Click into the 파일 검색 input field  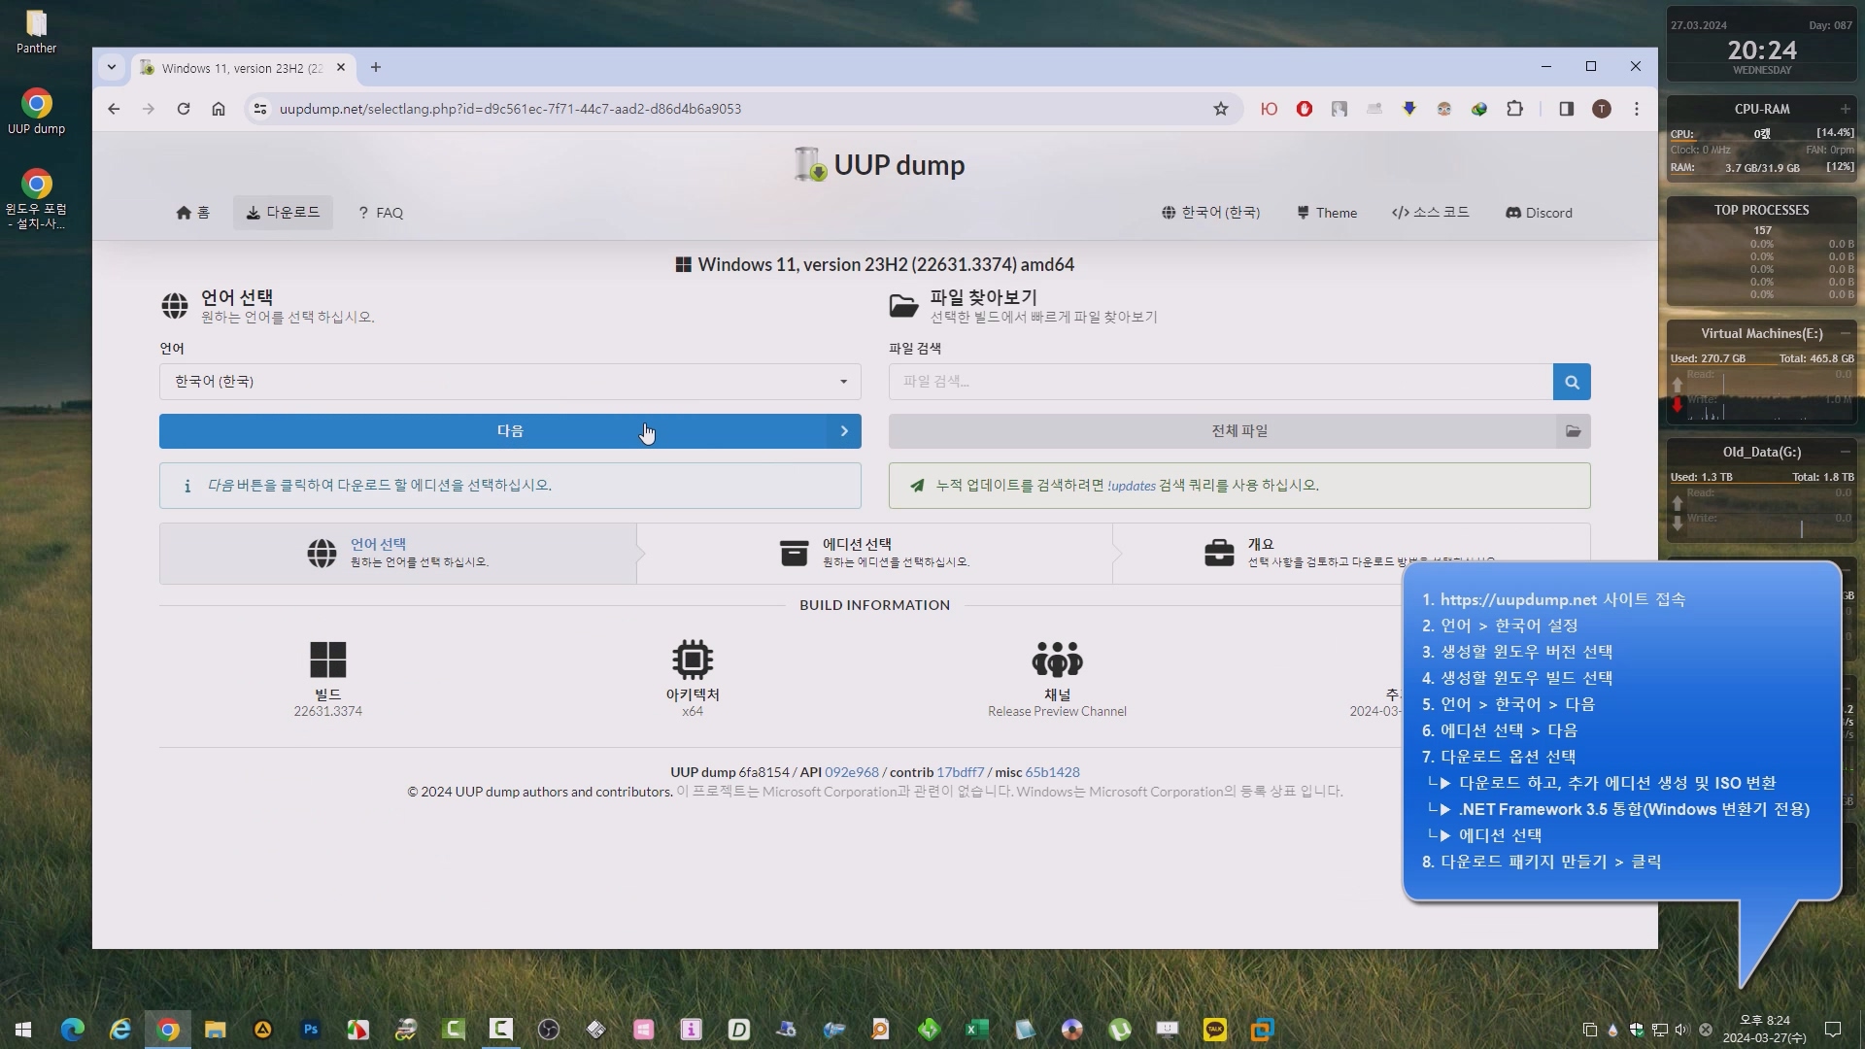(x=1220, y=382)
